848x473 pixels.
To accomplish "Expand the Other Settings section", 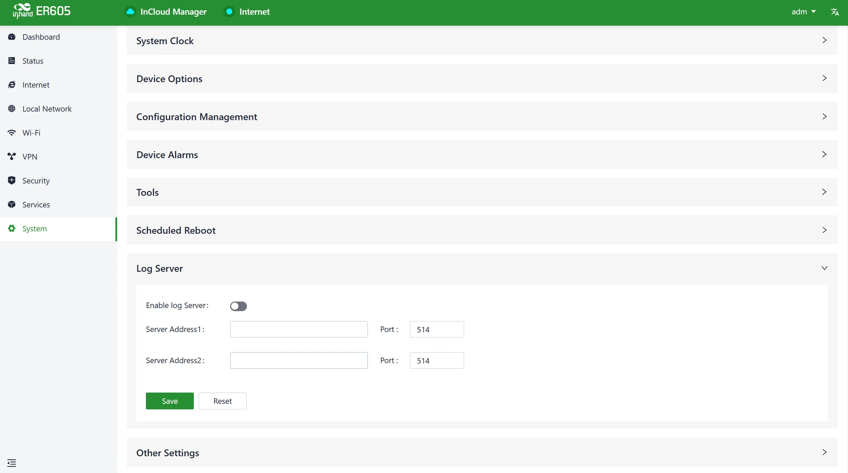I will (x=482, y=452).
